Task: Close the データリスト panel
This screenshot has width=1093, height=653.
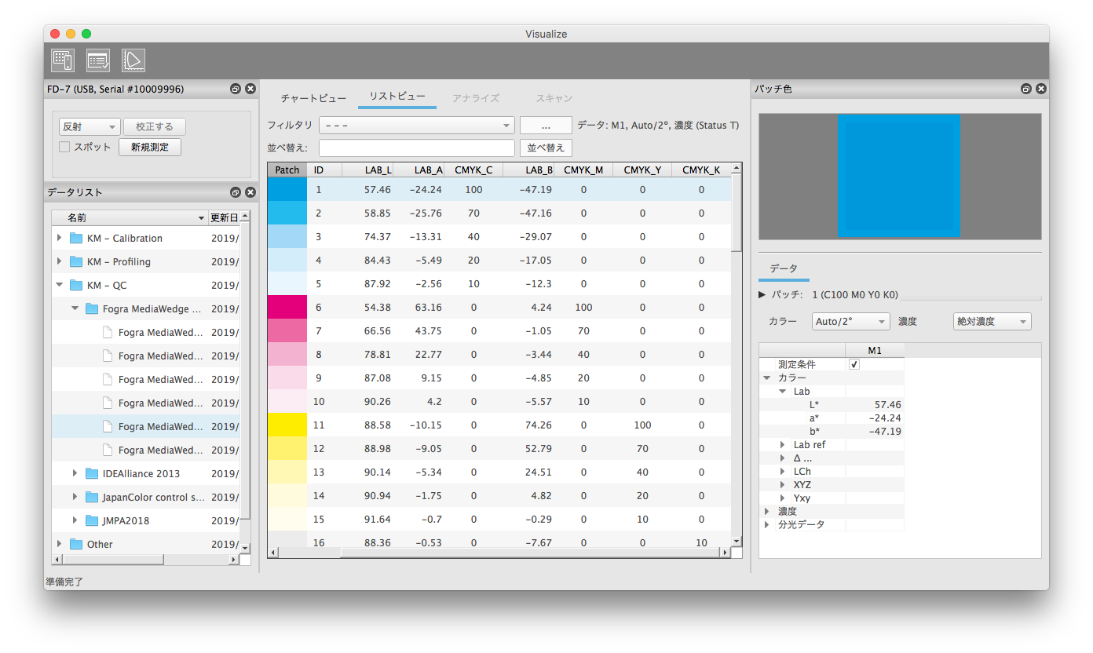Action: click(250, 192)
